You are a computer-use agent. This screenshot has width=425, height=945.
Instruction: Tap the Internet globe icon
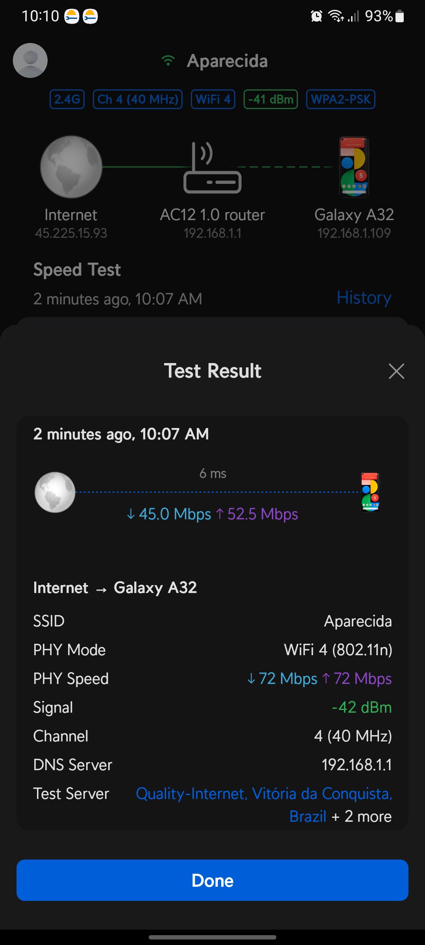tap(71, 167)
